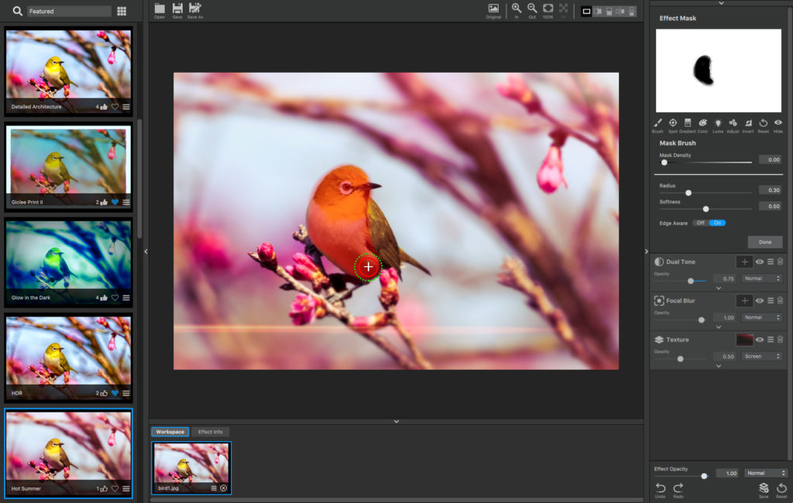Select the Color mask tool
The width and height of the screenshot is (793, 503).
tap(703, 125)
